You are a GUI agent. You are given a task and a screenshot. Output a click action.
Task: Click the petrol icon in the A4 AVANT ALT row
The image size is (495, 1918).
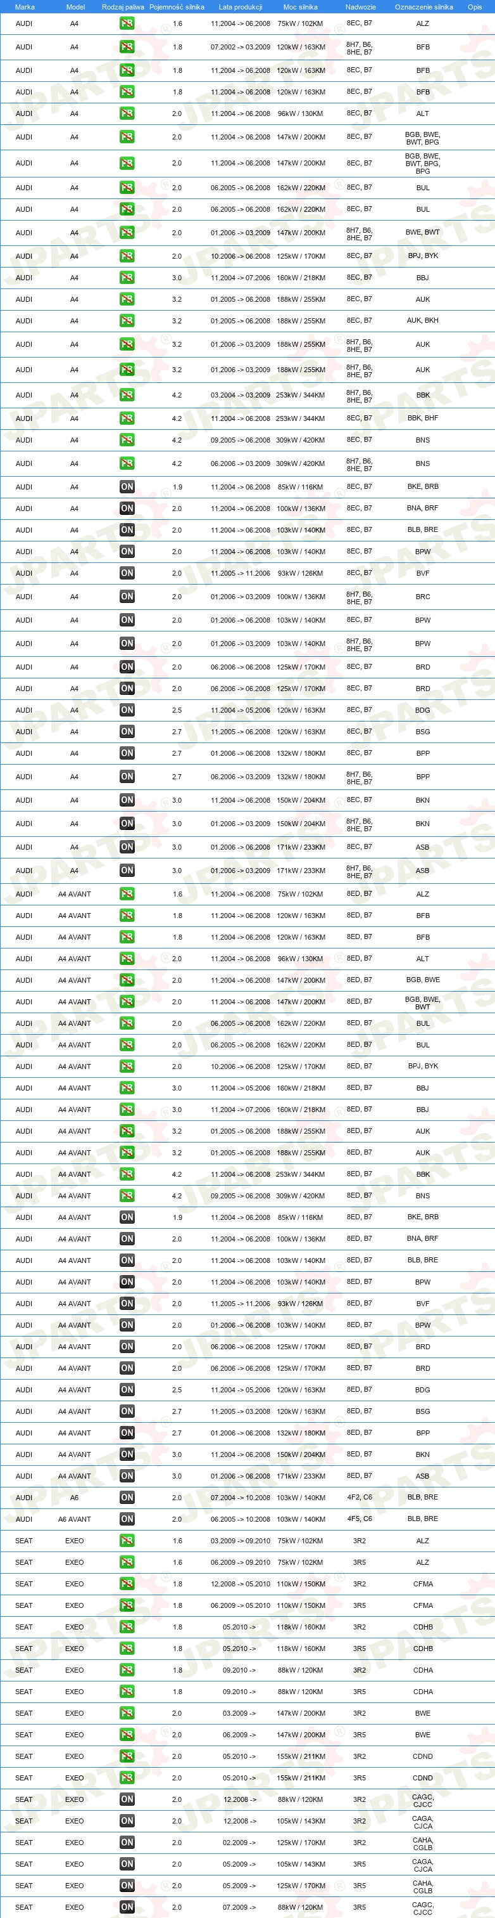(127, 958)
